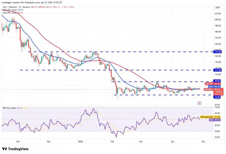Click the purple RSI value label
The image size is (226, 154).
pyautogui.click(x=211, y=120)
